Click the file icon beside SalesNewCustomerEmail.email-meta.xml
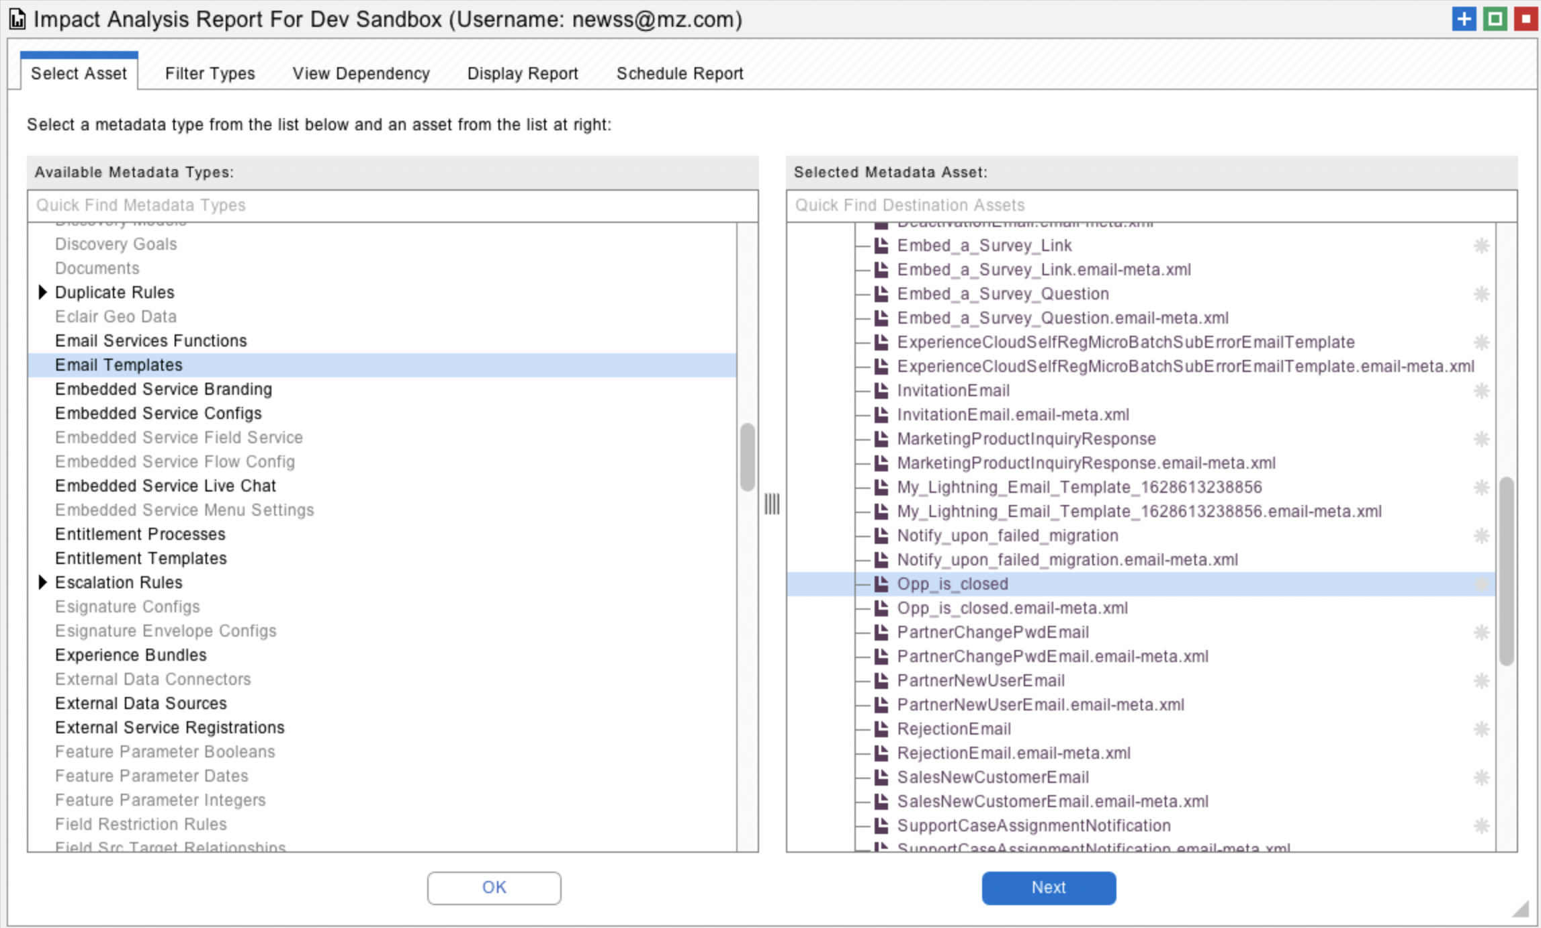The image size is (1541, 928). [881, 802]
